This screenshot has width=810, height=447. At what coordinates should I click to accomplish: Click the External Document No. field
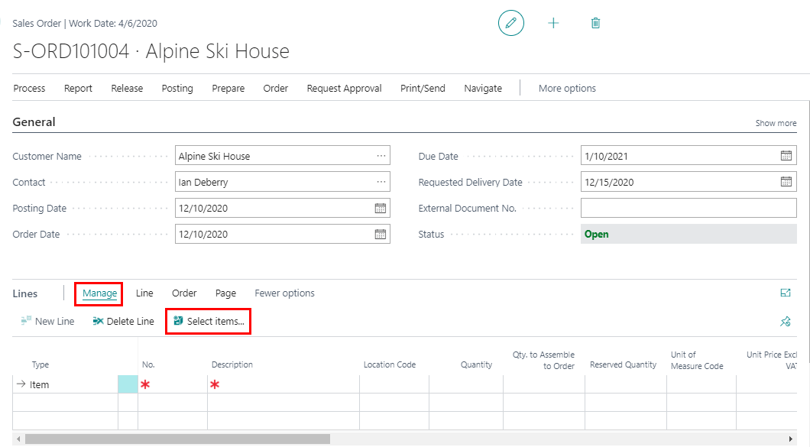tap(688, 209)
